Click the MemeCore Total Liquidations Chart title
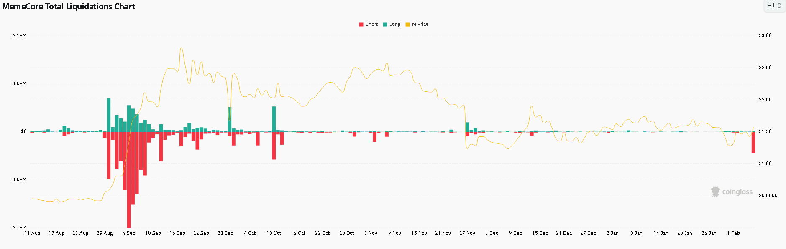Viewport: 786px width, 249px height. [69, 7]
